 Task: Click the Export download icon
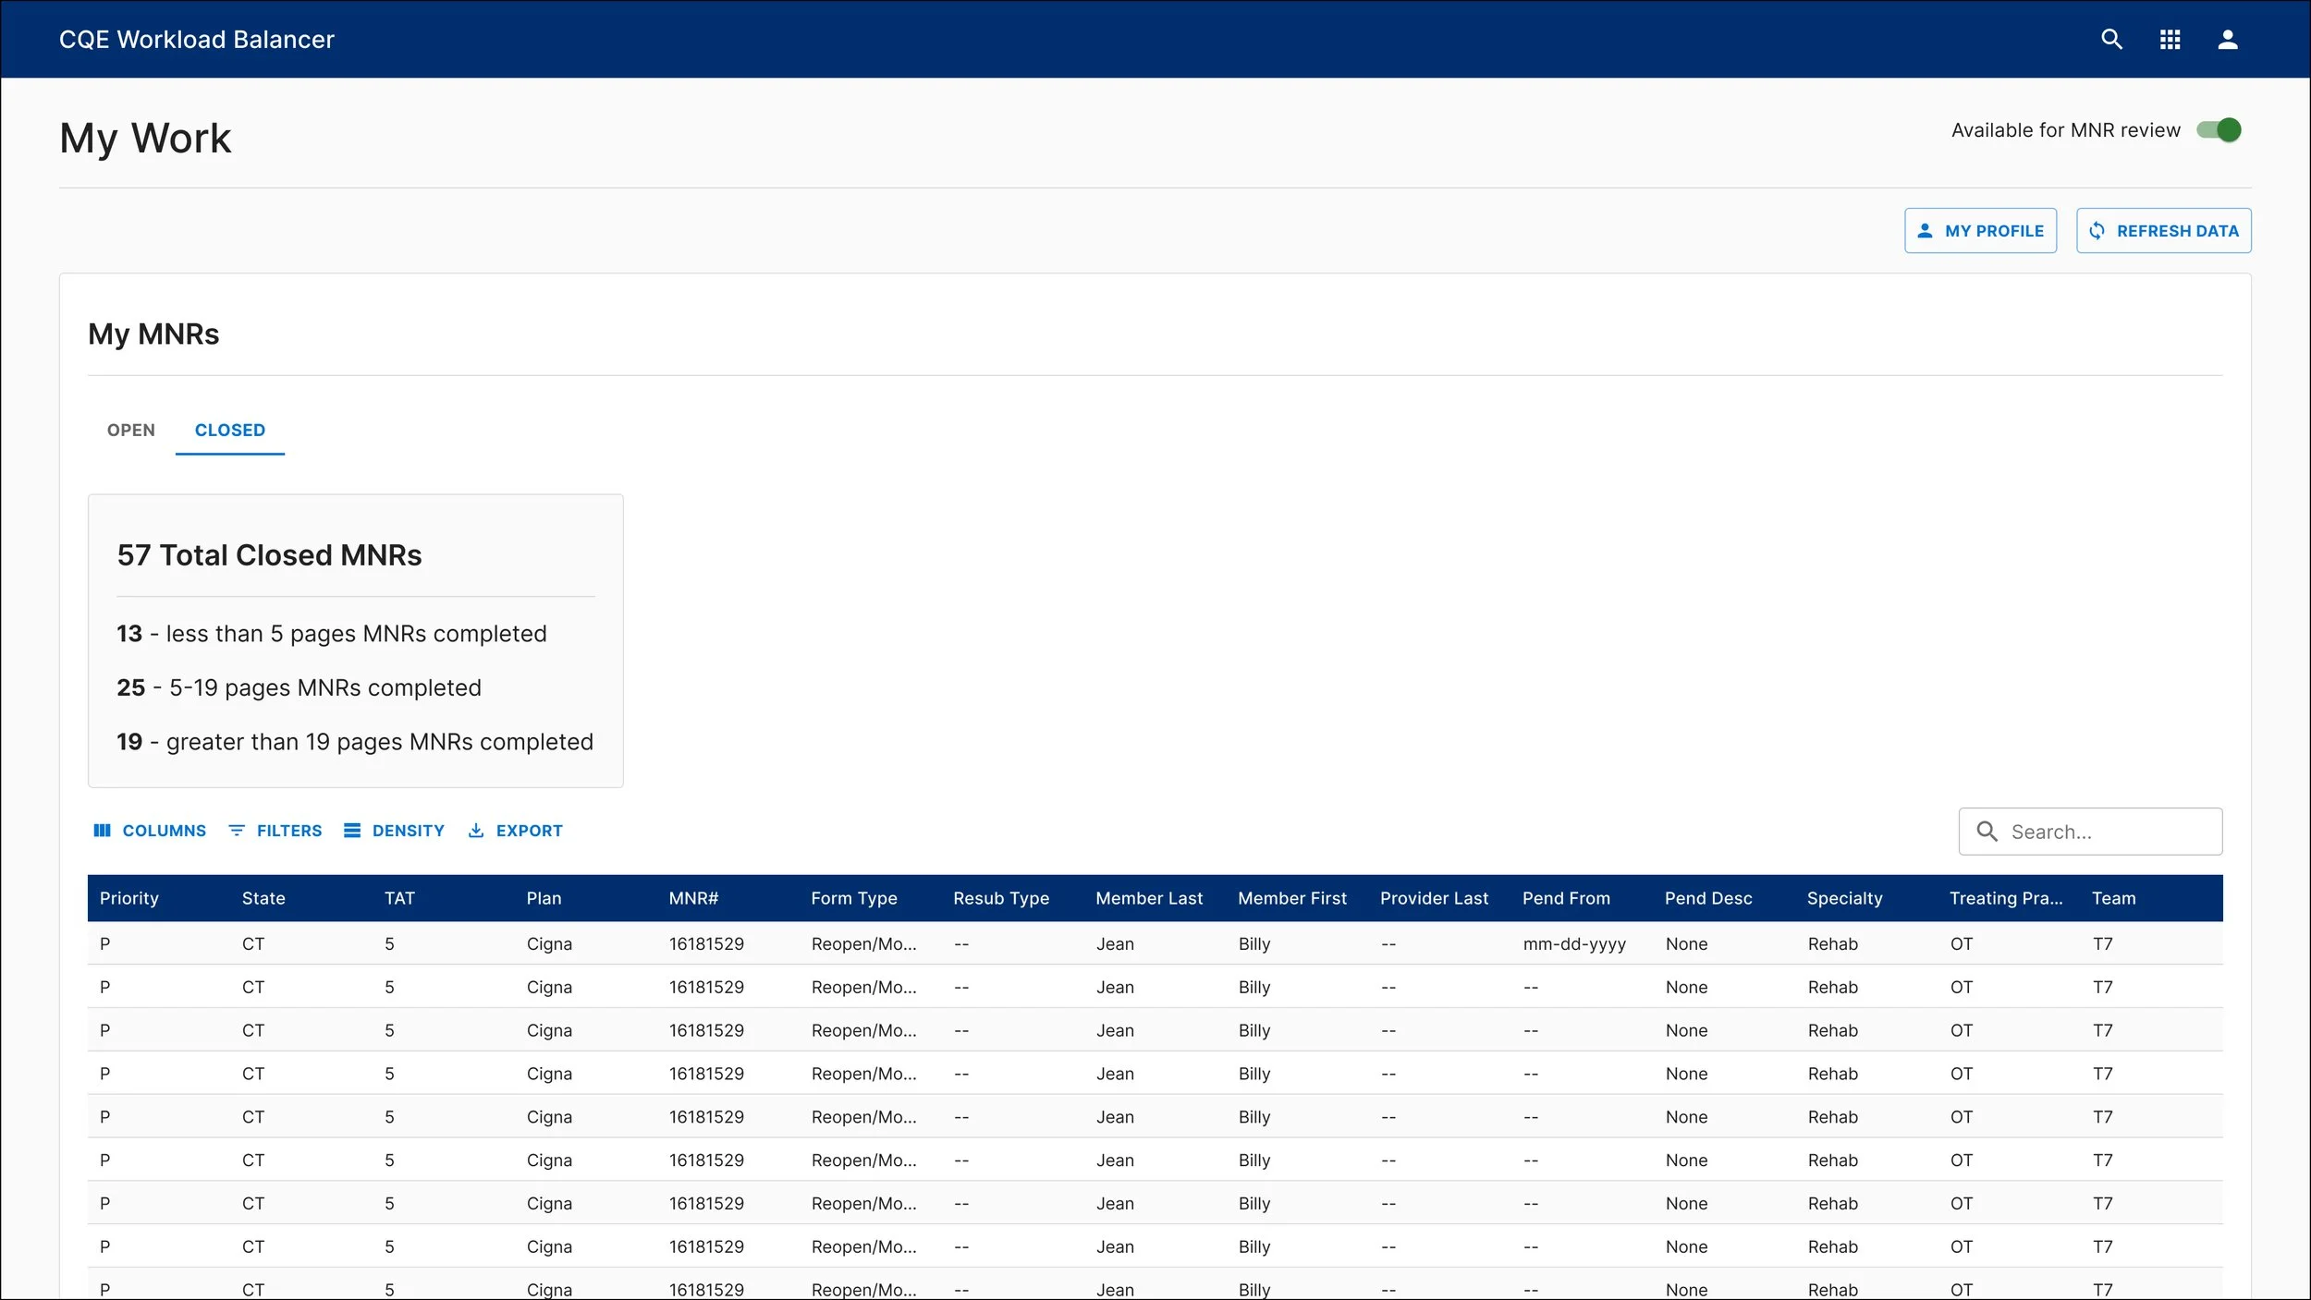coord(476,831)
